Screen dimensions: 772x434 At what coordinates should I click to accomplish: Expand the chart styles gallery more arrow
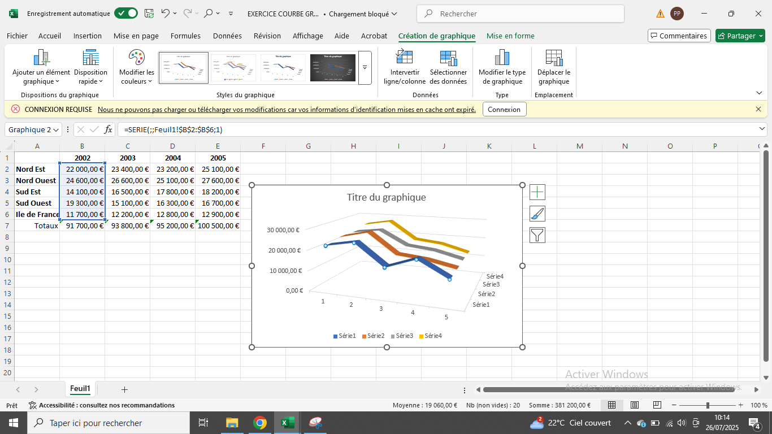click(x=365, y=67)
